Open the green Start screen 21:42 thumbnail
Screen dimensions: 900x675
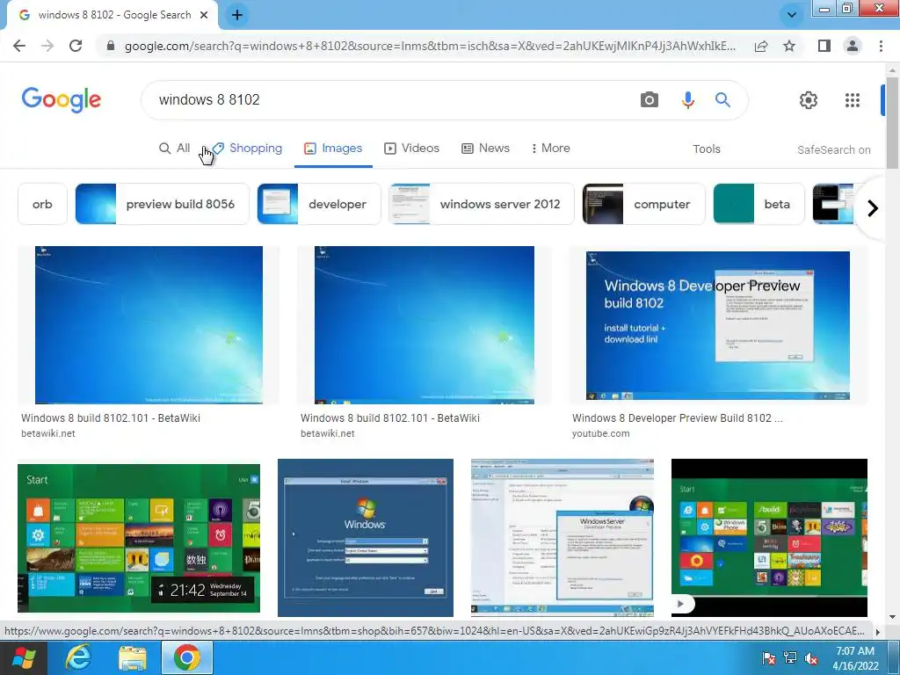point(139,538)
